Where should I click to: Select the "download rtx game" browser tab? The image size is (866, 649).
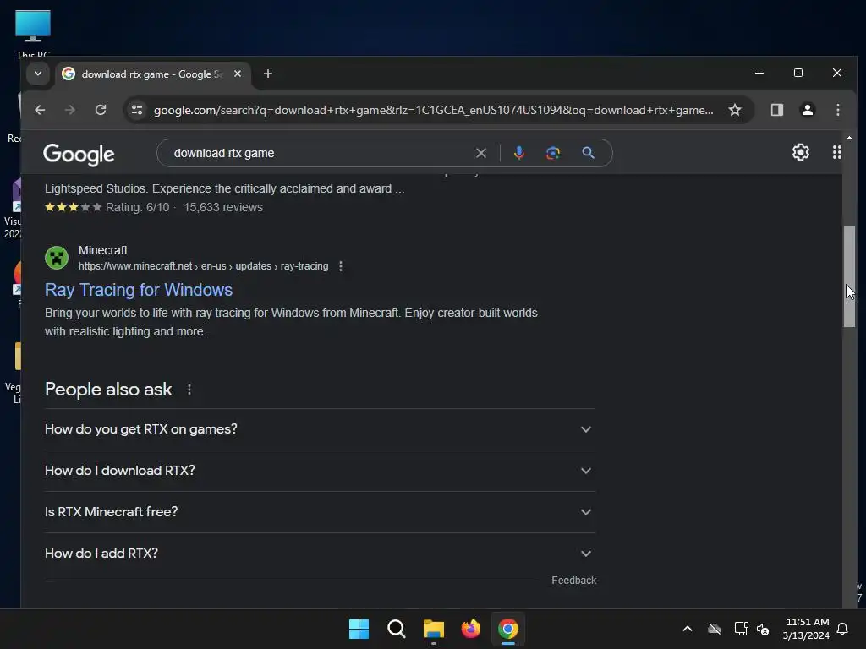pyautogui.click(x=151, y=74)
